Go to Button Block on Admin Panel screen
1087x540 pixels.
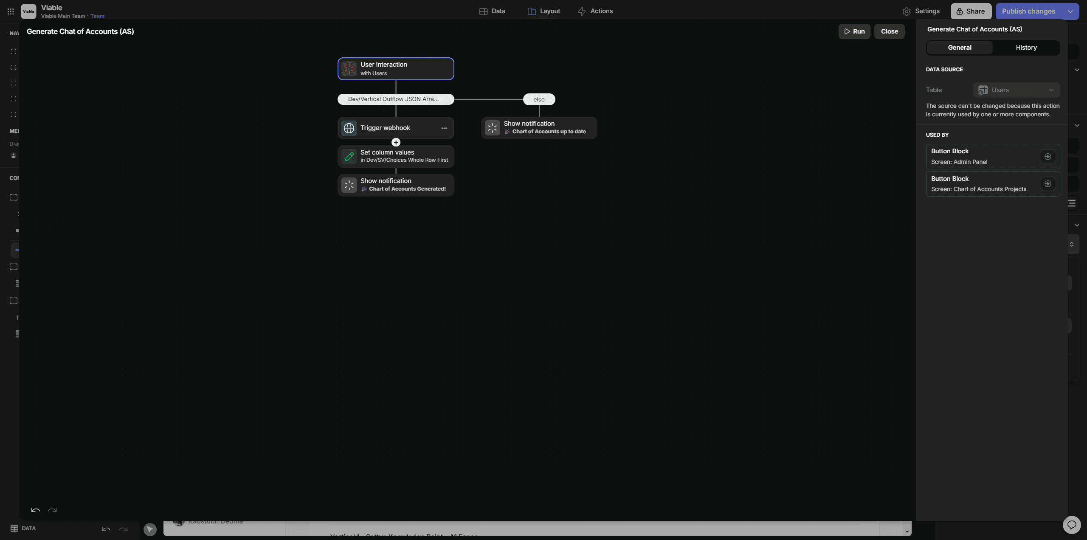pyautogui.click(x=1048, y=157)
